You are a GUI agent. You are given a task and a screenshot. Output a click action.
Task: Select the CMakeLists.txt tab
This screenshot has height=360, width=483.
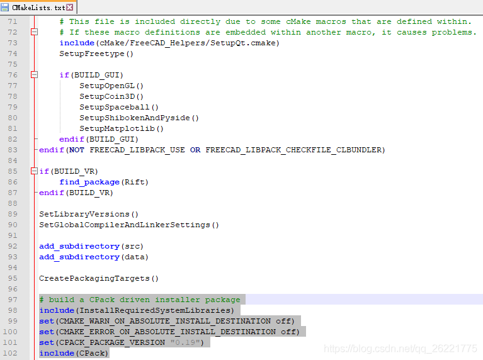tap(38, 8)
